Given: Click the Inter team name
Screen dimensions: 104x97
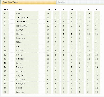Looking at the screenshot, I should 19,13.
